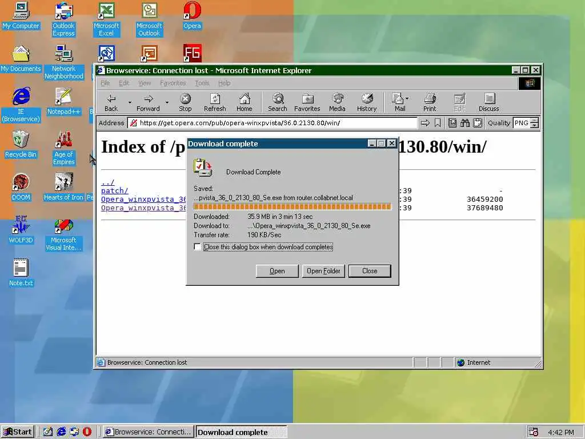585x439 pixels.
Task: Switch to Browservice taskbar button
Action: (x=149, y=432)
